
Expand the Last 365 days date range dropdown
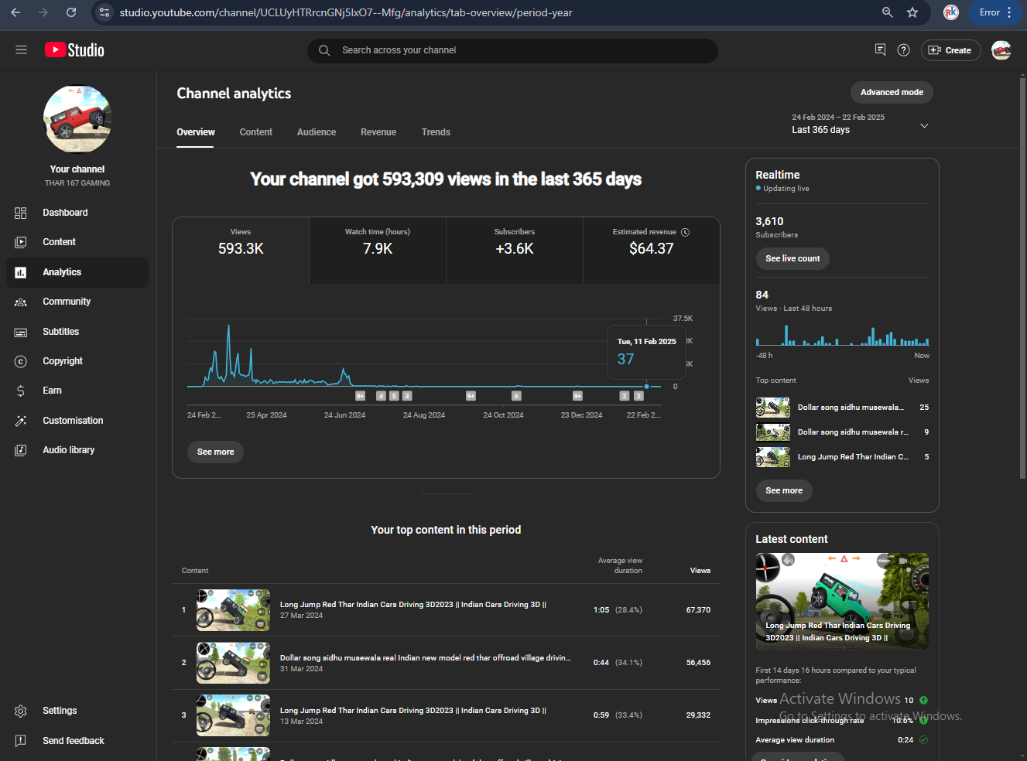[x=923, y=125]
